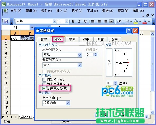Select cell A1 containing pc6
The width and height of the screenshot is (156, 125).
click(x=15, y=38)
